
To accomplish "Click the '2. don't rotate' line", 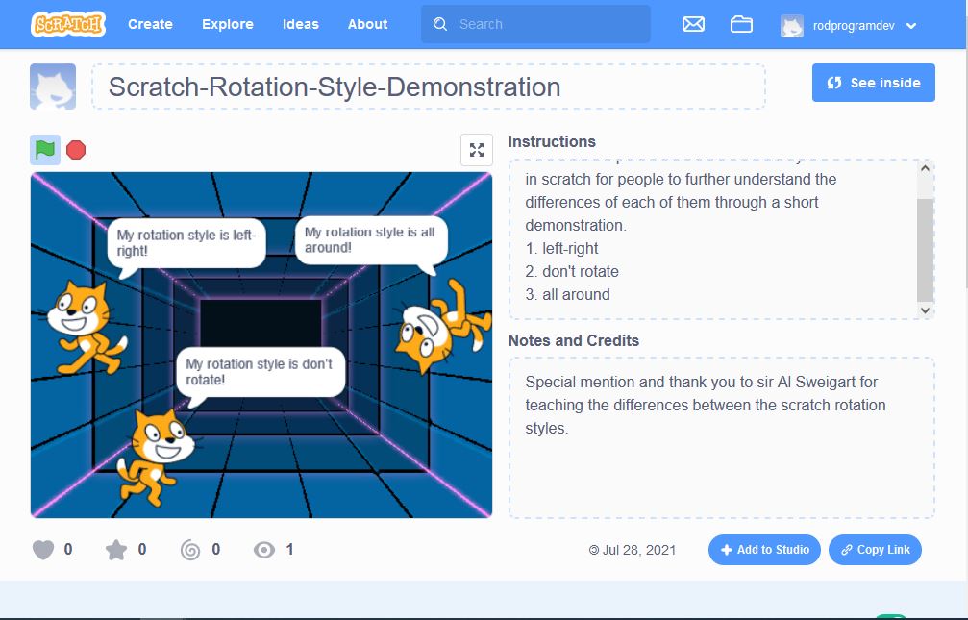I will [x=572, y=271].
